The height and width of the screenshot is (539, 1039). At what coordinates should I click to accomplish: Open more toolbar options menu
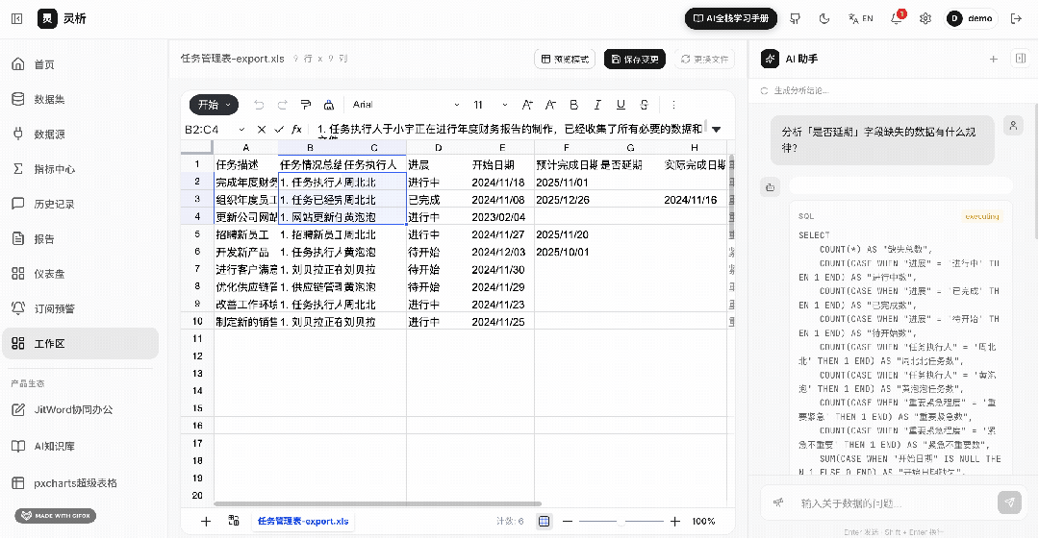[673, 105]
